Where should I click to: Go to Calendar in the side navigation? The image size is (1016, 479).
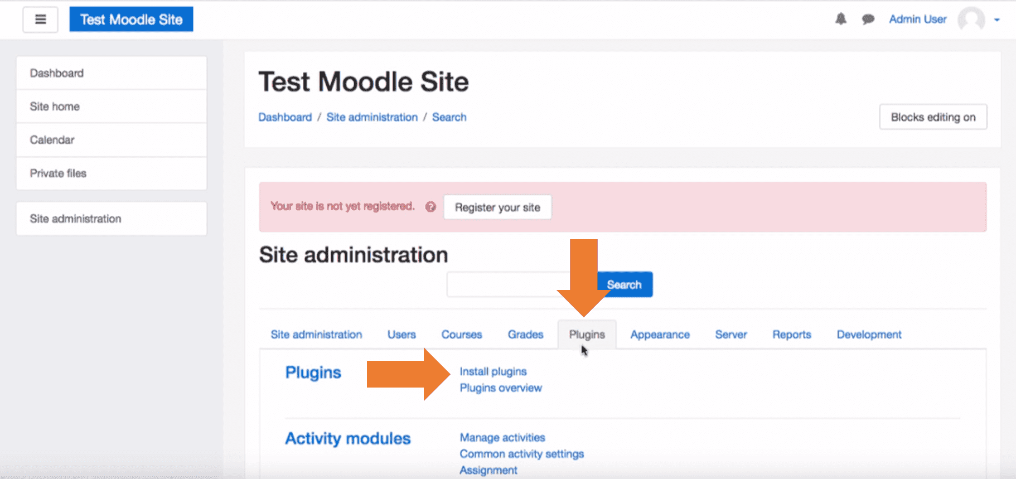(x=112, y=140)
